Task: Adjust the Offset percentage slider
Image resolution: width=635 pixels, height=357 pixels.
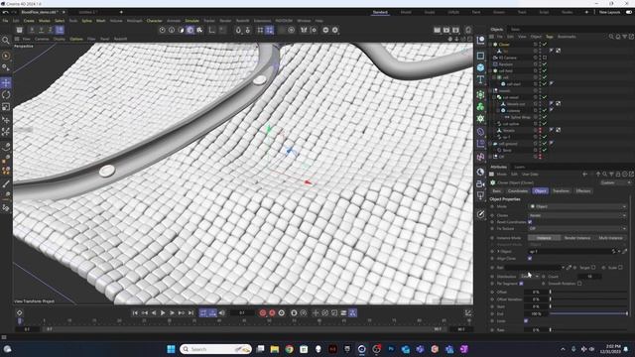Action: (588, 292)
